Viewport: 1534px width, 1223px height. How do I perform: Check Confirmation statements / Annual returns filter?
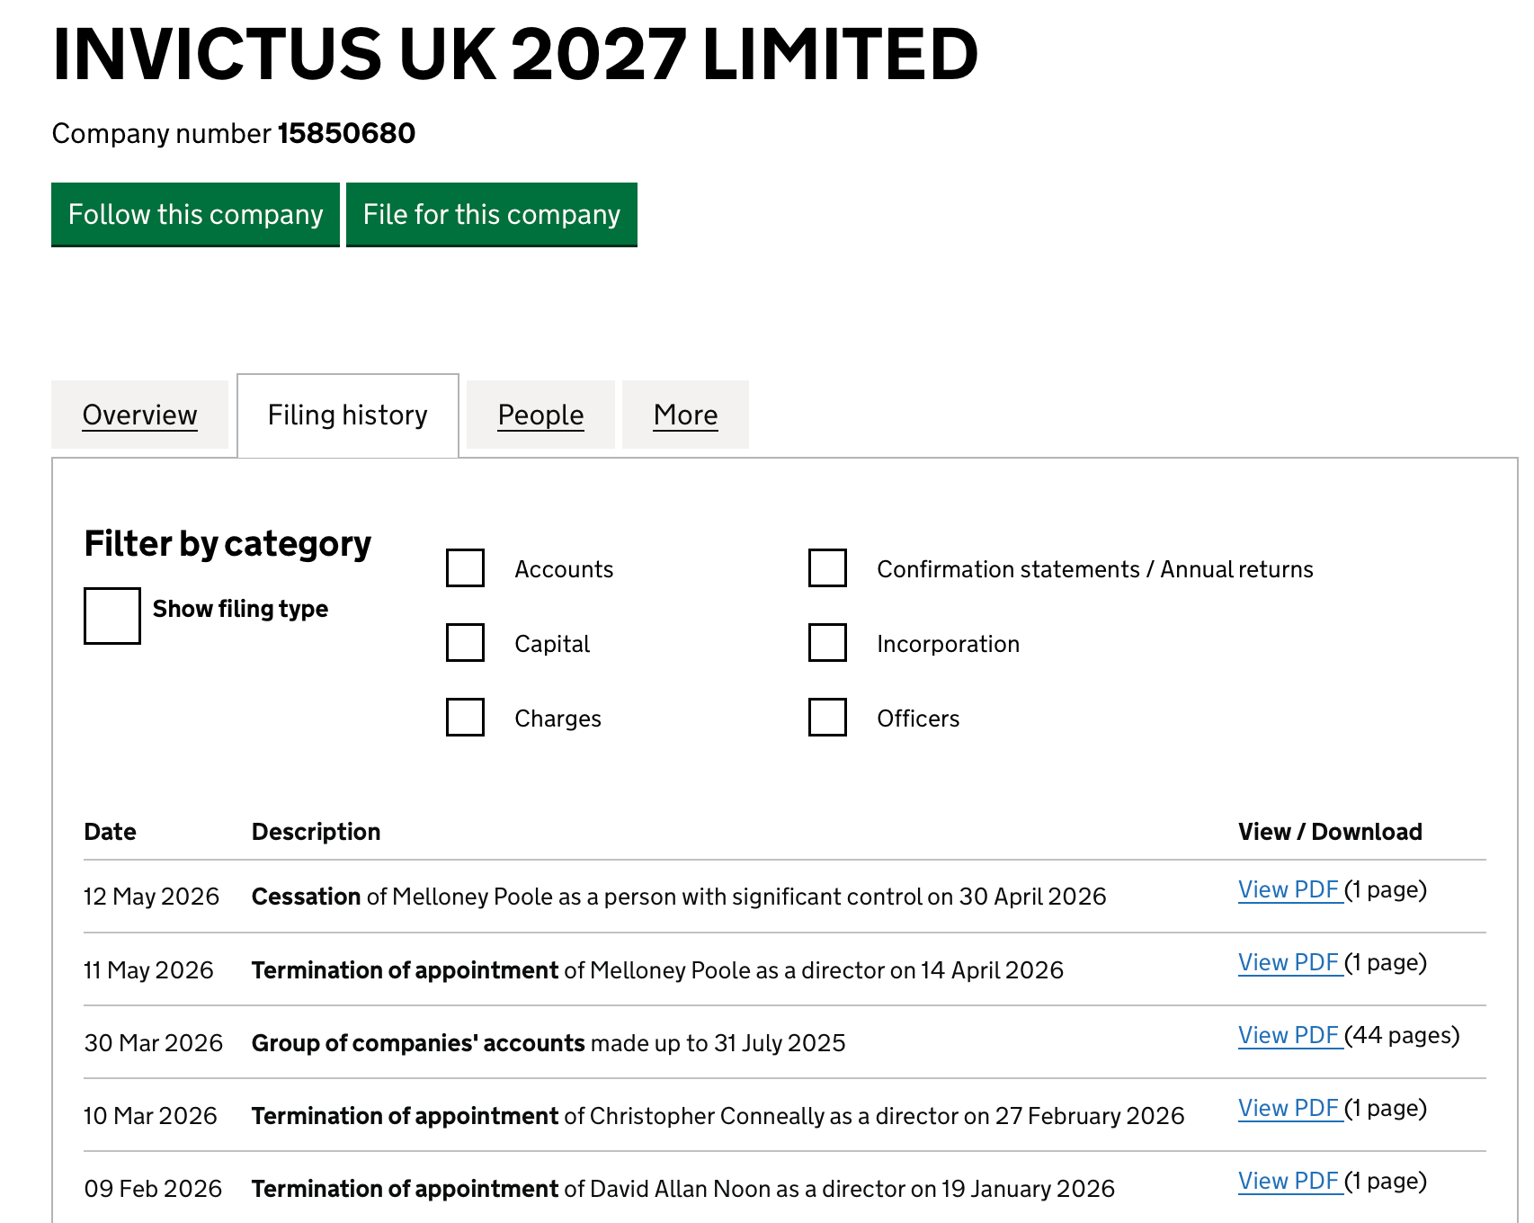click(827, 568)
